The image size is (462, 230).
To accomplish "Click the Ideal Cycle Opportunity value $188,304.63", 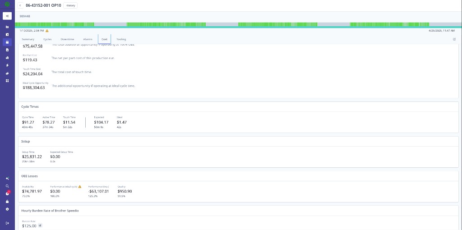I will pyautogui.click(x=34, y=88).
